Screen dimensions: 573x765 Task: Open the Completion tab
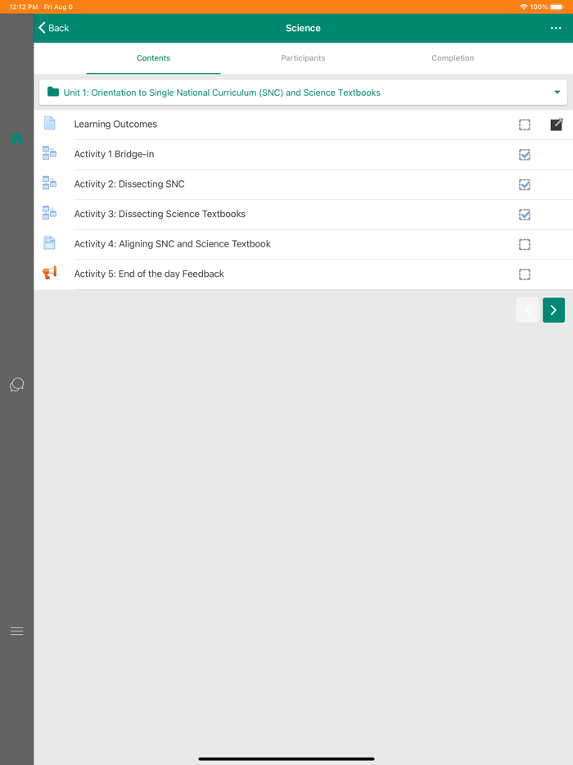[453, 58]
